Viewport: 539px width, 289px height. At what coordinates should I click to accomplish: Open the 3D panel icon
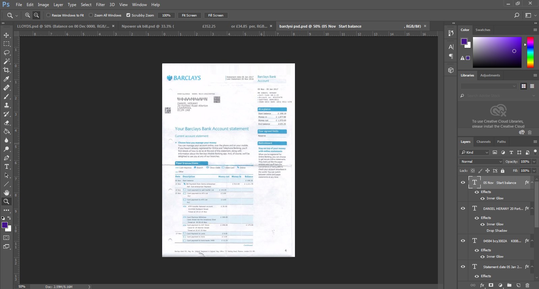pyautogui.click(x=451, y=70)
